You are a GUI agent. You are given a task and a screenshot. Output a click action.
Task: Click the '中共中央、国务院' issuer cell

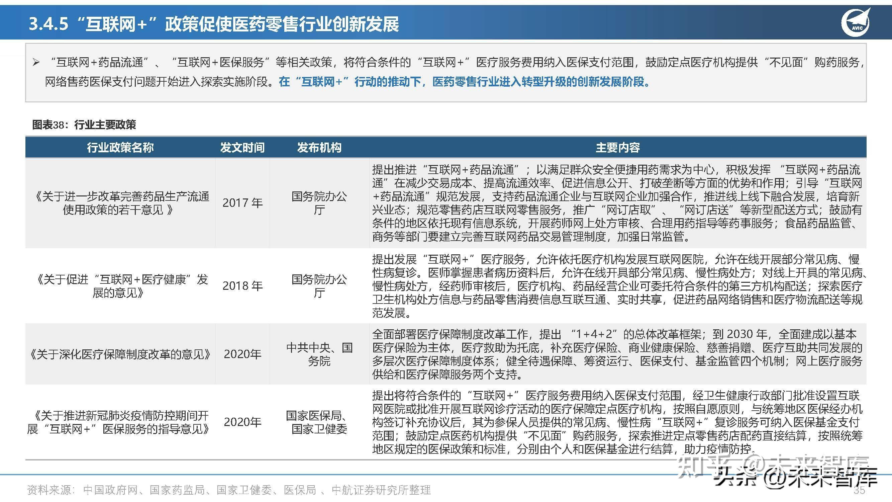click(319, 354)
